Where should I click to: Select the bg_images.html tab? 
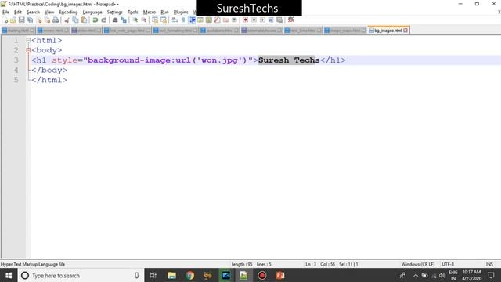pos(388,31)
